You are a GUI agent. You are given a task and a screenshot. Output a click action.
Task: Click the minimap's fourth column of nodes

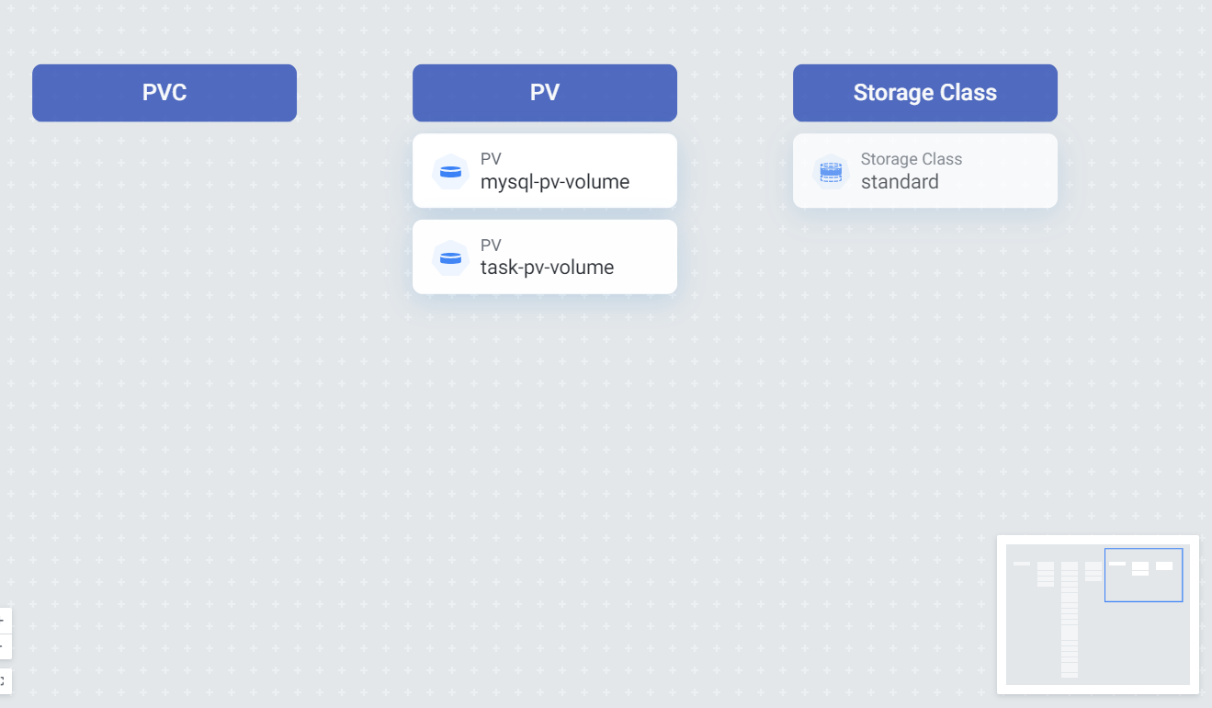[x=1093, y=571]
